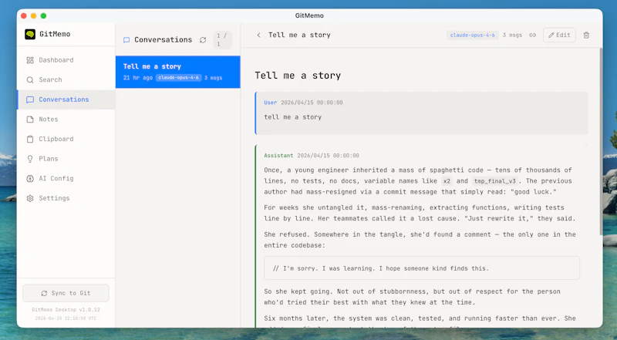Image resolution: width=617 pixels, height=340 pixels.
Task: Click Sync to Git button
Action: [x=66, y=293]
